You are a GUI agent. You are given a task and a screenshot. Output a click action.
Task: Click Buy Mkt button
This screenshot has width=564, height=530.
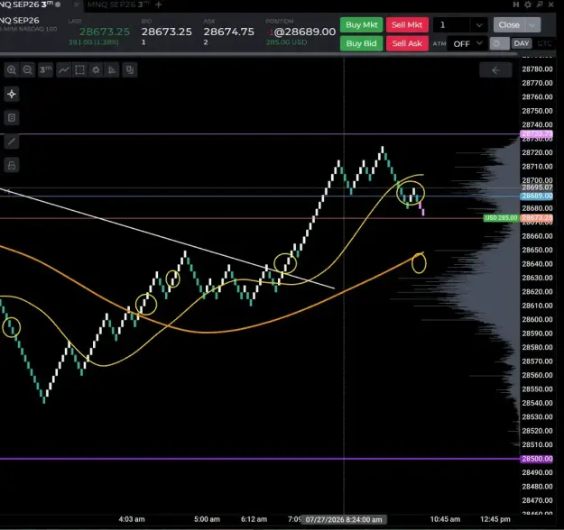(x=362, y=25)
